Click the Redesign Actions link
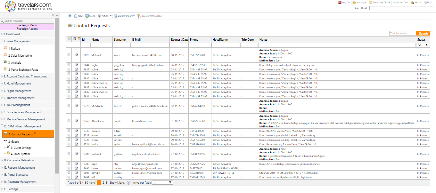436x193 pixels. coord(27,29)
